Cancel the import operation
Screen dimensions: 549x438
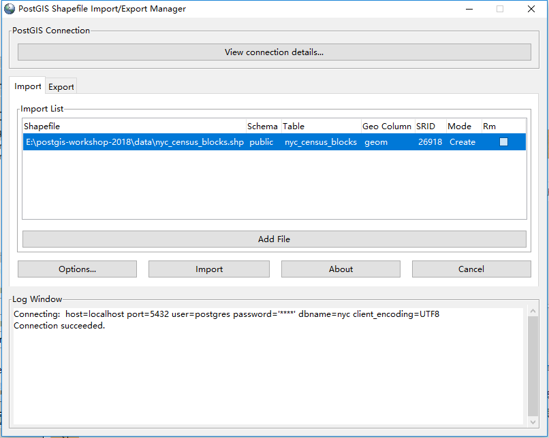coord(471,269)
